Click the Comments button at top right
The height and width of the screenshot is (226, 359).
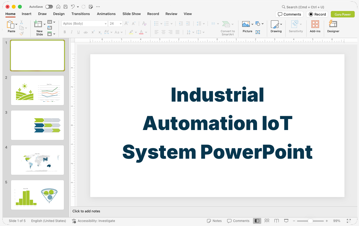(289, 14)
